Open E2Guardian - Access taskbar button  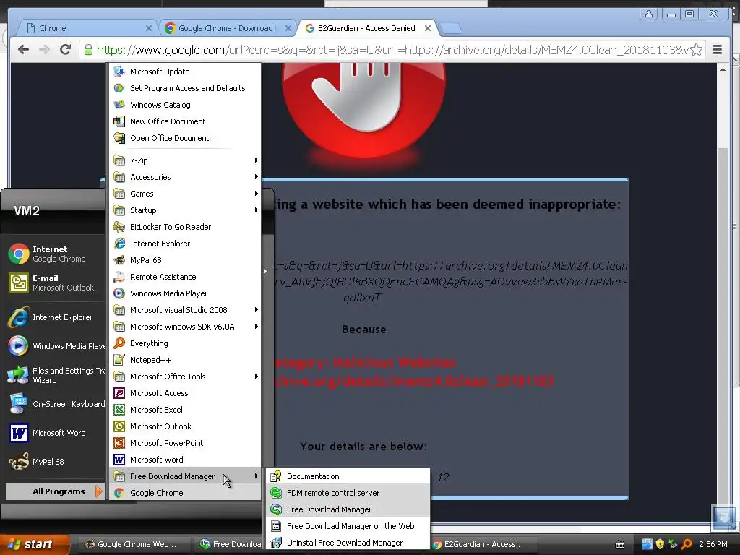(481, 544)
